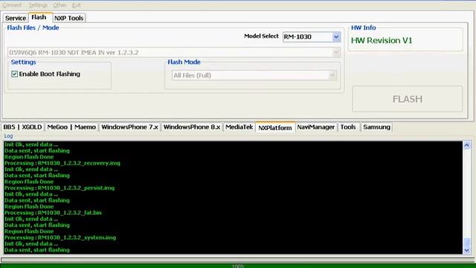476x268 pixels.
Task: Click the log scrollbar thumb
Action: (x=466, y=243)
